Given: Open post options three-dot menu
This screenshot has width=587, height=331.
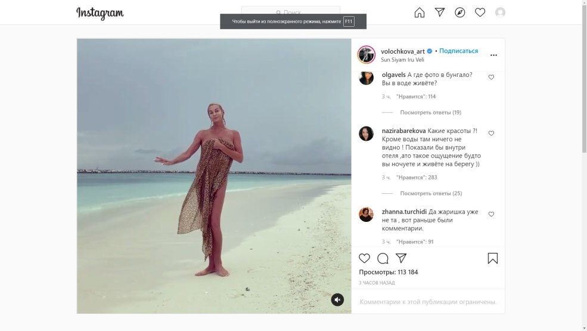Looking at the screenshot, I should pos(493,55).
